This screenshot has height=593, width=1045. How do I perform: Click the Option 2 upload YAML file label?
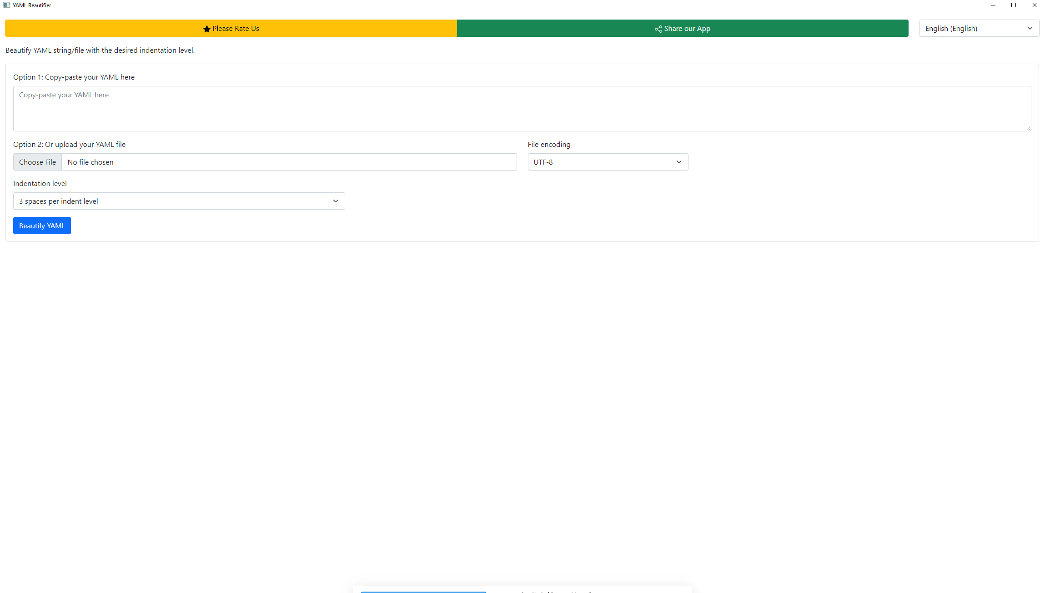(69, 145)
